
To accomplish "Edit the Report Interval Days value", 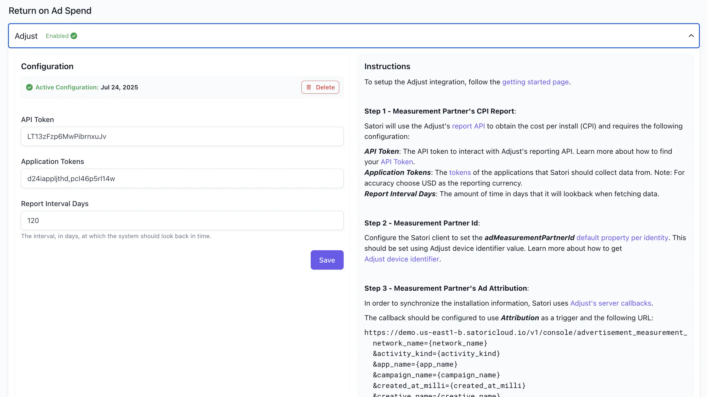I will 182,220.
